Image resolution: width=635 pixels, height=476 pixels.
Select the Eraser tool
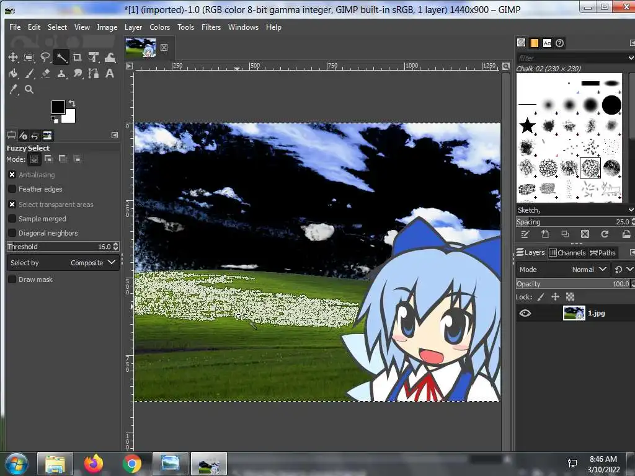tap(45, 73)
